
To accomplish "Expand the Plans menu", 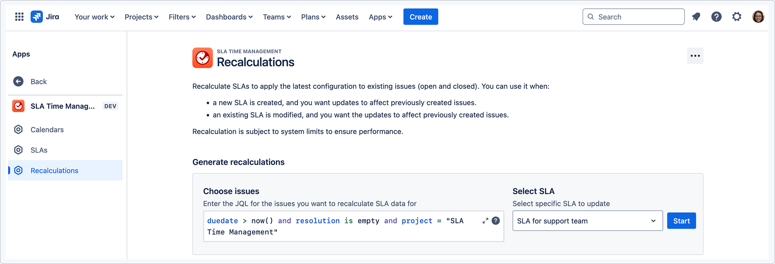I will tap(313, 17).
